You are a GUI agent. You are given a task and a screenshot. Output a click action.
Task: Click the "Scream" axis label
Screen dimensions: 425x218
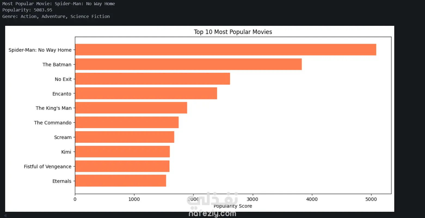pyautogui.click(x=63, y=138)
